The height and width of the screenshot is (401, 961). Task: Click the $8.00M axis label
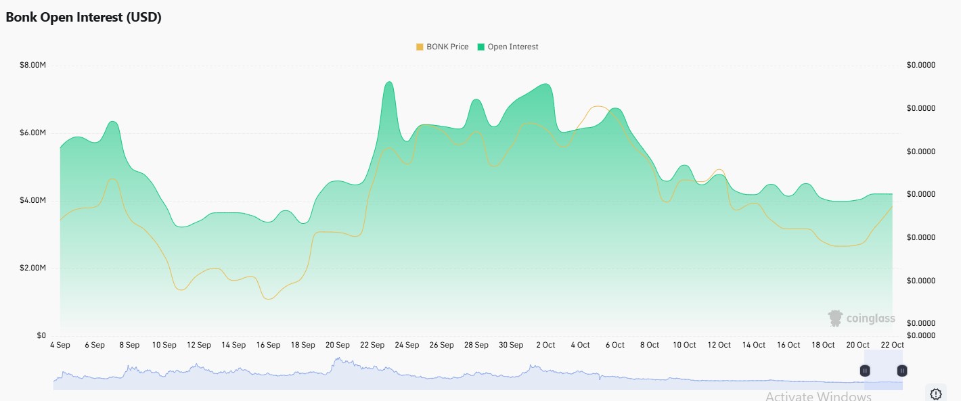pyautogui.click(x=32, y=65)
